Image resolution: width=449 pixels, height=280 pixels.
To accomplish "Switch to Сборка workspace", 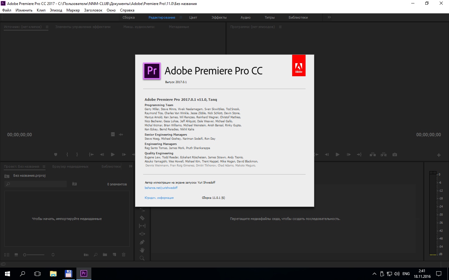I will pos(128,17).
